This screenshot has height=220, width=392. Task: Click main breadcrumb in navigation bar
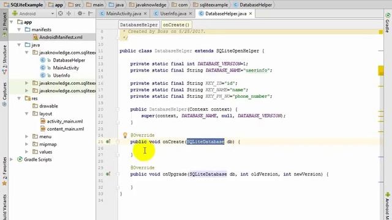pos(95,5)
